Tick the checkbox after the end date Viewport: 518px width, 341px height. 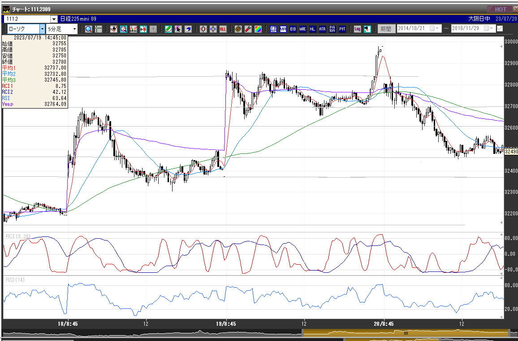500,29
